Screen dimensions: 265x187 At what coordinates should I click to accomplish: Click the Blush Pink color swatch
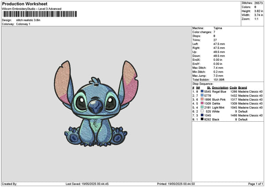coord(202,99)
